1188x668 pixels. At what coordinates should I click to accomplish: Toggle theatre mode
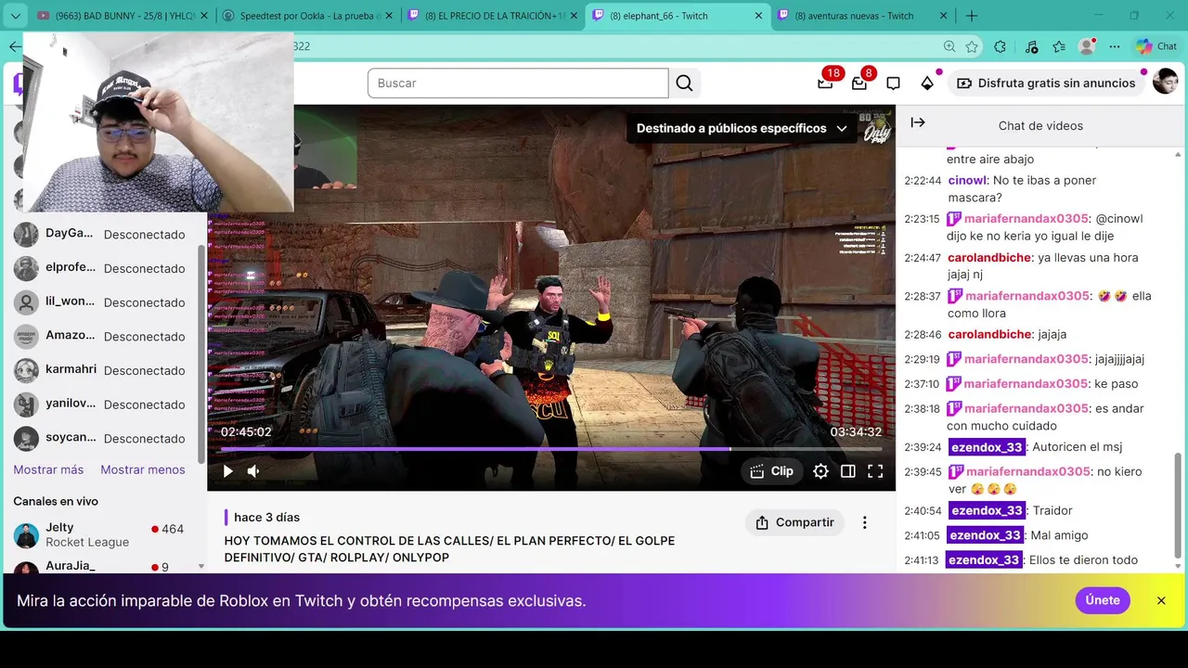[x=847, y=471]
